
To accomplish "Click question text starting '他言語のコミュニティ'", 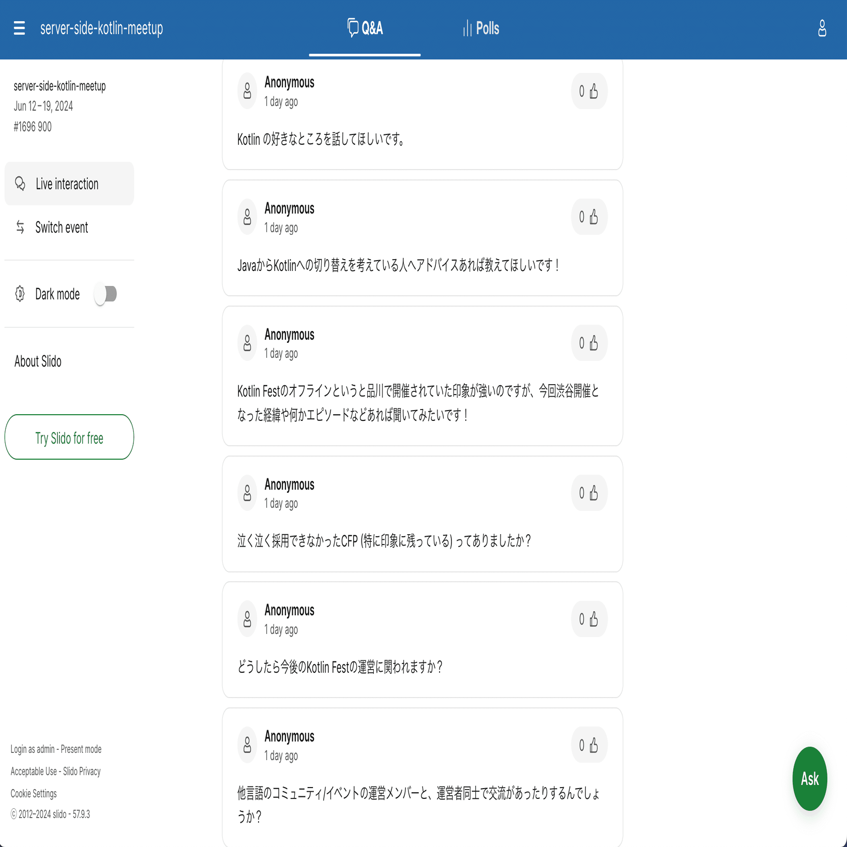I will coord(418,805).
